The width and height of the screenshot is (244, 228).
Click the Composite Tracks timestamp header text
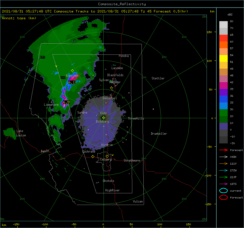tap(95, 11)
